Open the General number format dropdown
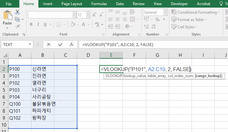The image size is (228, 132). point(165,12)
